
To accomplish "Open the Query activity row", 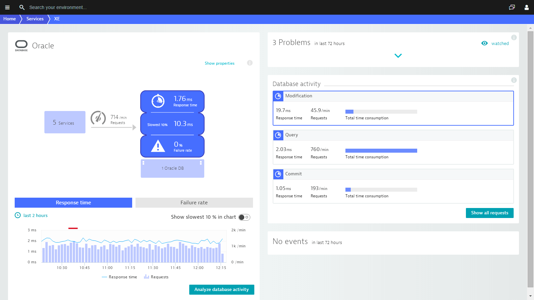I will coord(393,147).
